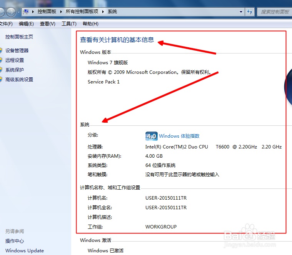The height and width of the screenshot is (255, 292).
Task: Click the shield icon beside 设备管理器
Action: [x=1, y=51]
